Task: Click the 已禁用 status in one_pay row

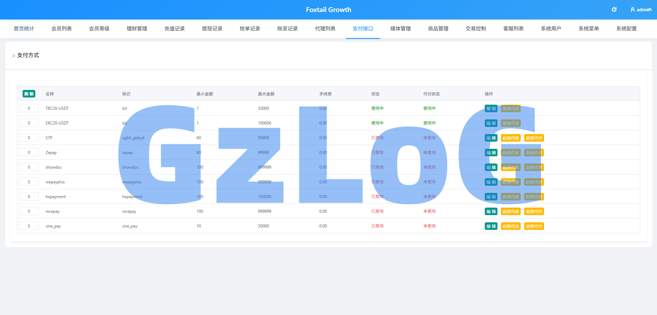Action: click(x=377, y=226)
